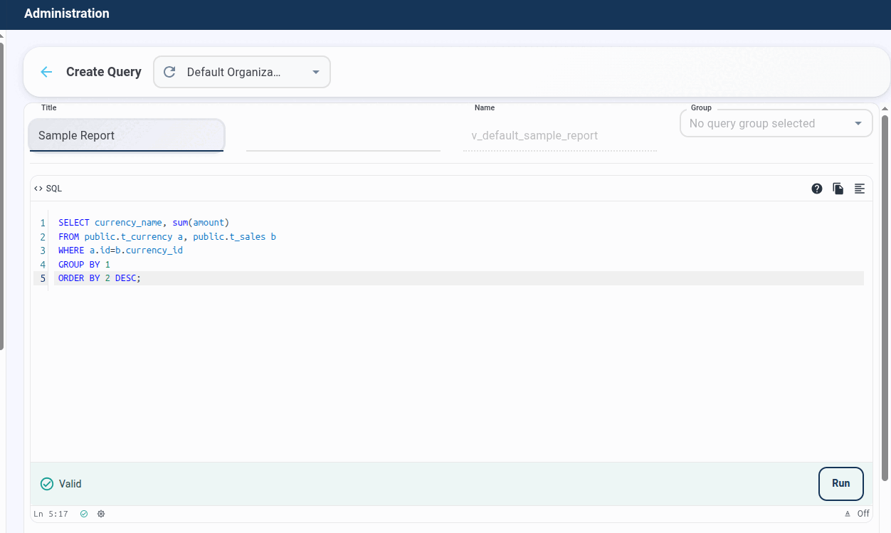Go back using the arrow icon
Image resolution: width=891 pixels, height=533 pixels.
pyautogui.click(x=46, y=72)
